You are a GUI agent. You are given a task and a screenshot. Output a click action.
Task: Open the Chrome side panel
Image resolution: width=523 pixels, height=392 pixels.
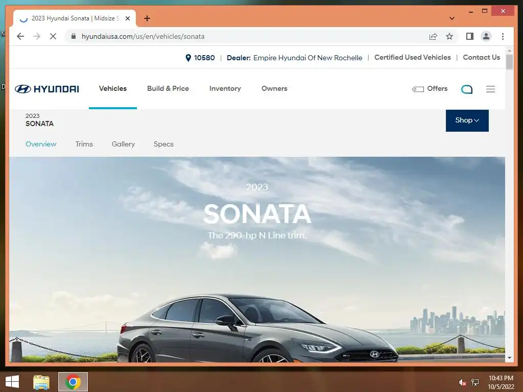click(x=470, y=36)
